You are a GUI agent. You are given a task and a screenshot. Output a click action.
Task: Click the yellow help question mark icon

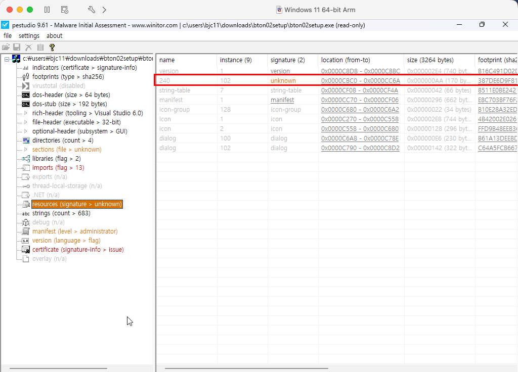point(52,47)
